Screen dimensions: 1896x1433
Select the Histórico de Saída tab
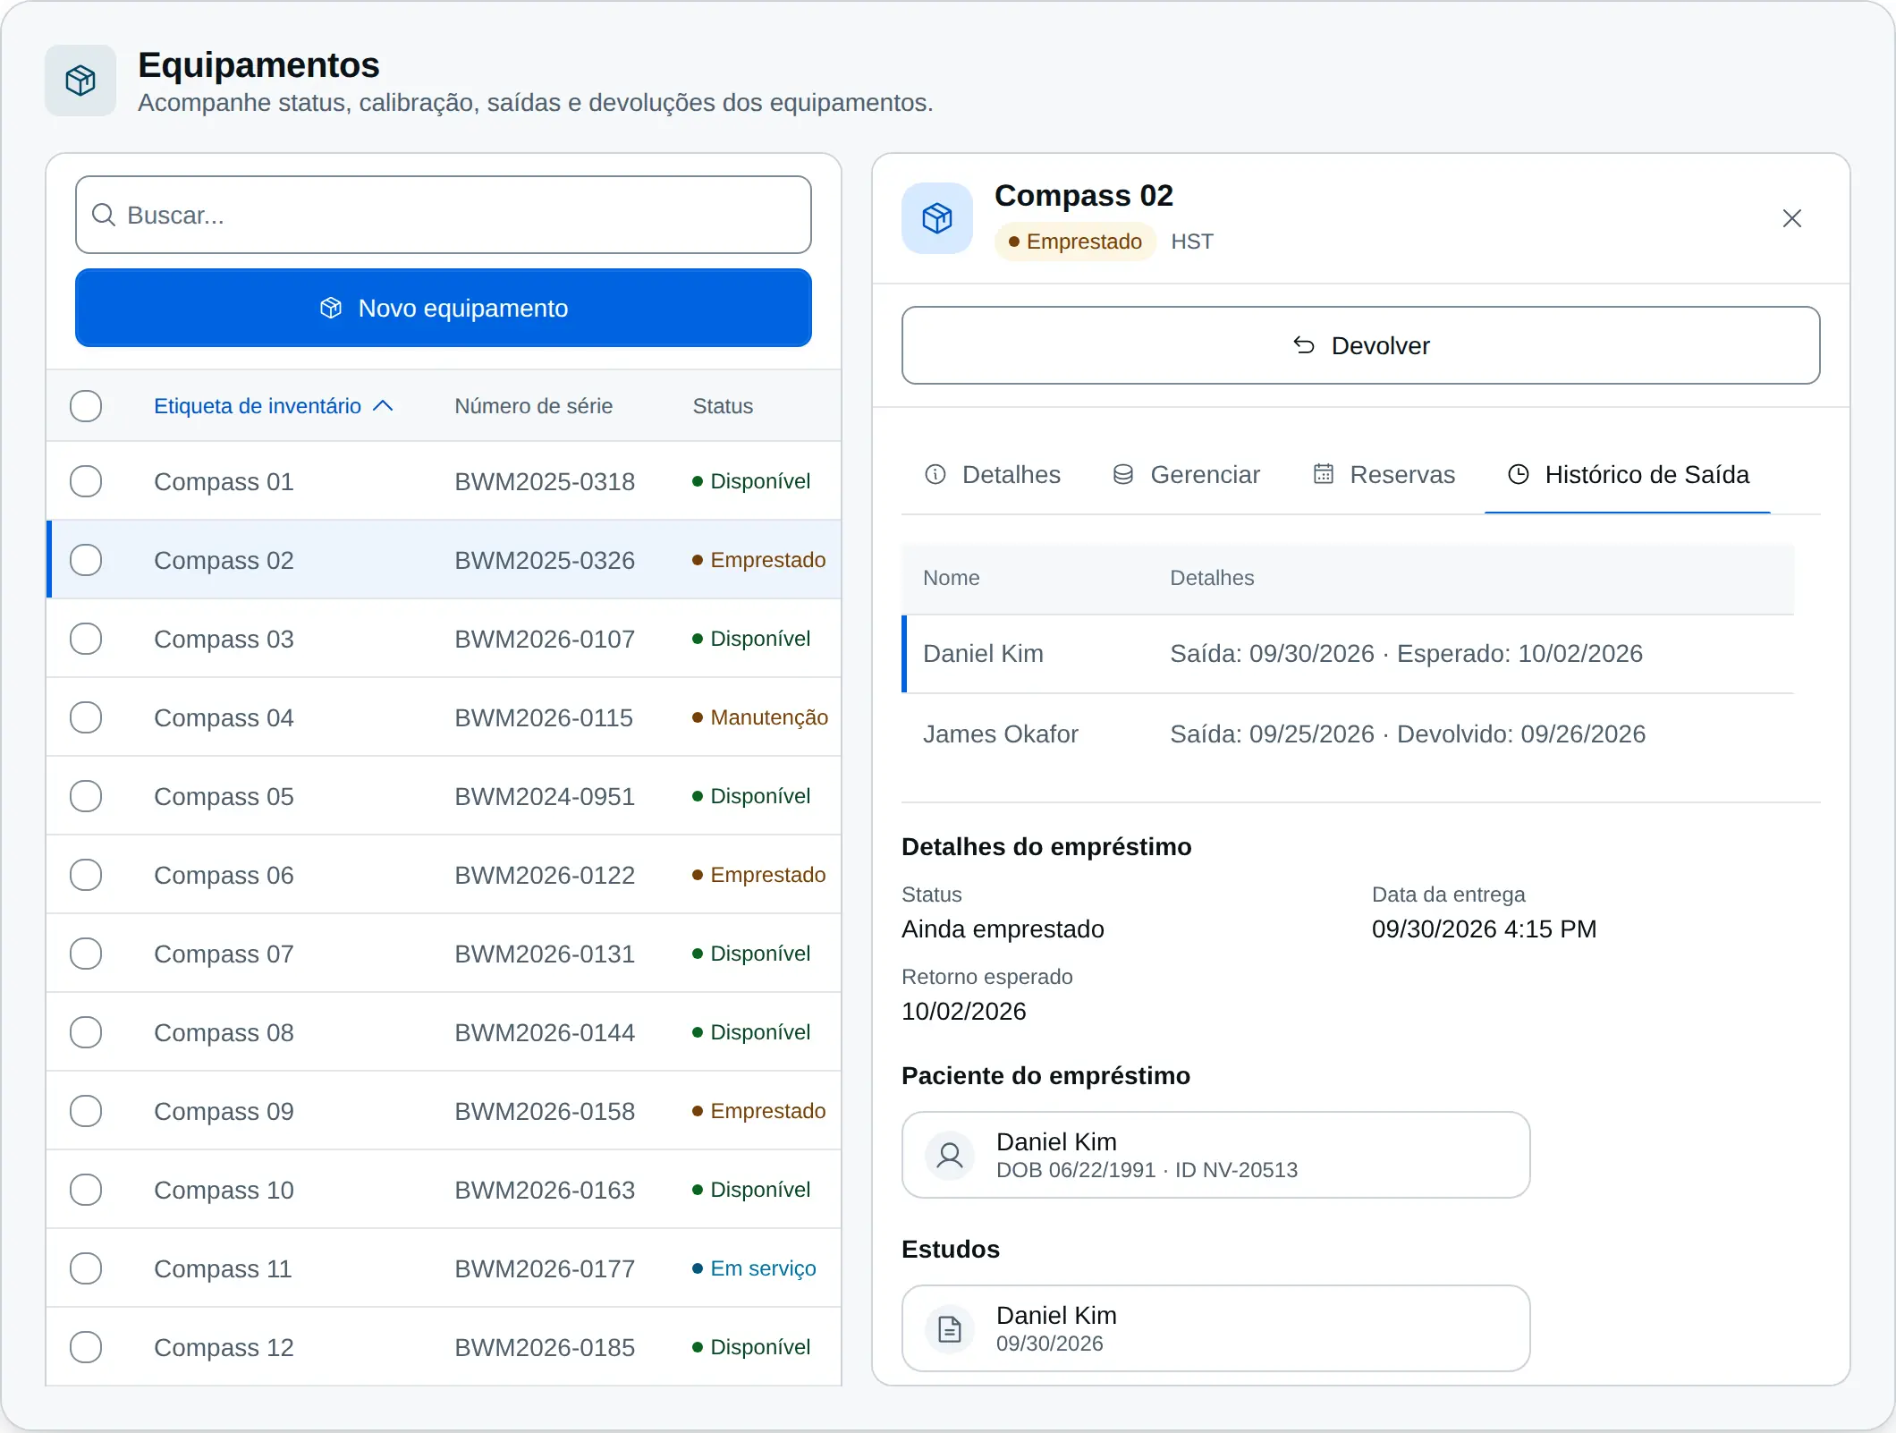point(1628,474)
